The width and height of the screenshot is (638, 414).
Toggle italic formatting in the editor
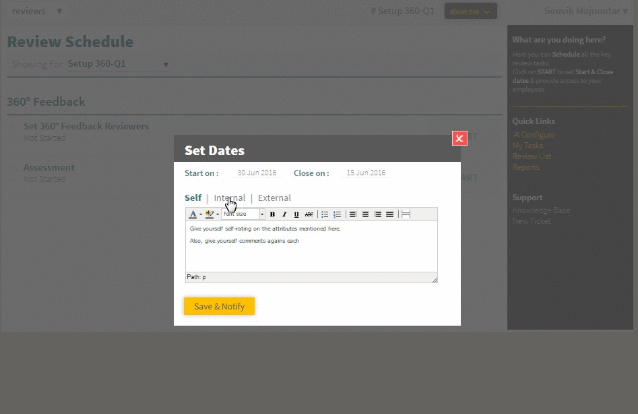coord(284,214)
